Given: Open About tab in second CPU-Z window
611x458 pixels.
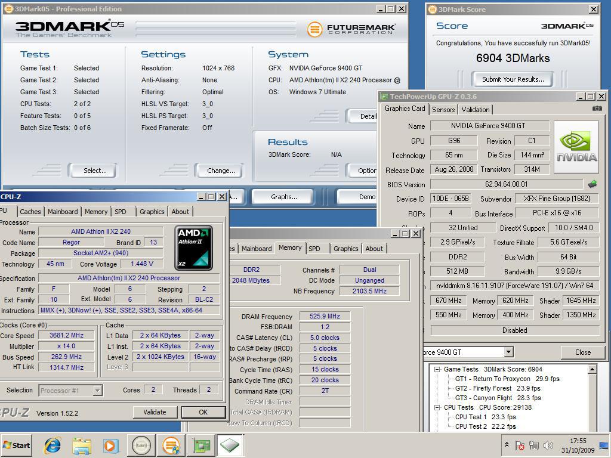Looking at the screenshot, I should (374, 249).
